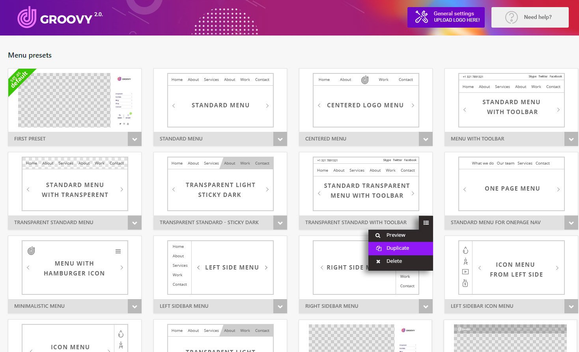Click the question mark help icon
The image size is (579, 352).
[x=511, y=17]
